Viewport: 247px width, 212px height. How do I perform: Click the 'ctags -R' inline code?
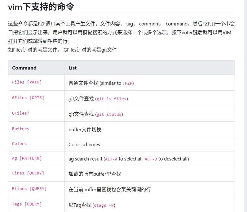click(104, 205)
